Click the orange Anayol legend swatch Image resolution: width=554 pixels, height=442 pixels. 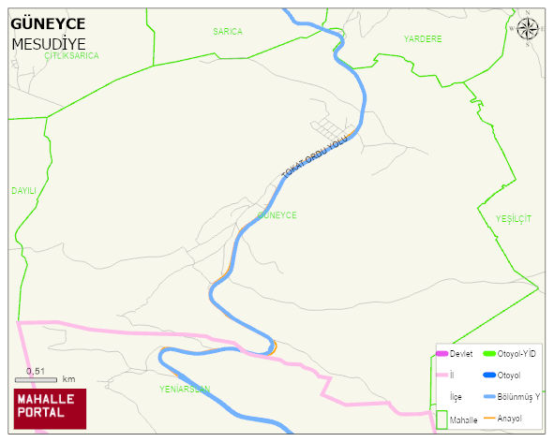click(x=489, y=418)
